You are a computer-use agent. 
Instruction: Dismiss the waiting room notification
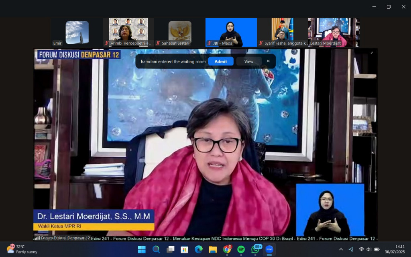[x=268, y=61]
